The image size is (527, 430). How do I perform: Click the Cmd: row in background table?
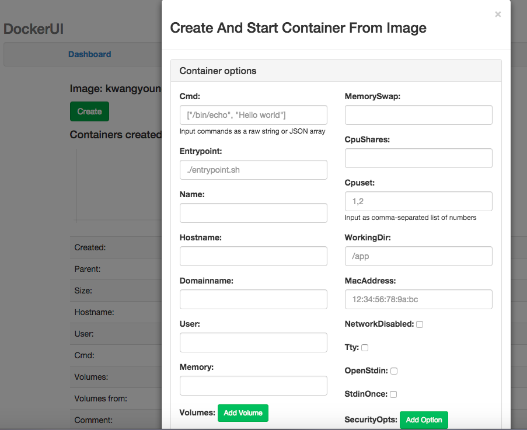coord(84,355)
